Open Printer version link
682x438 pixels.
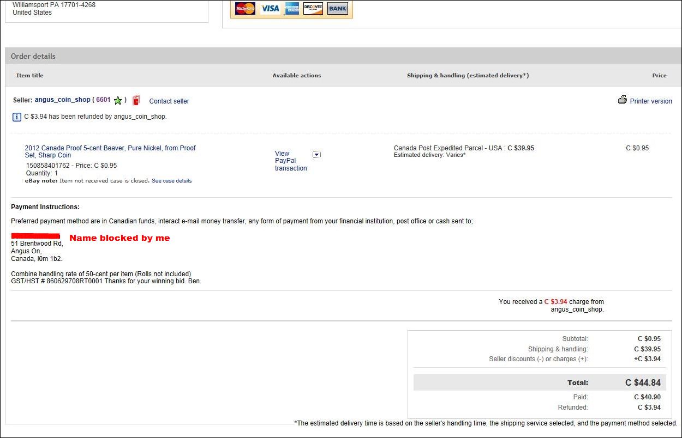(651, 101)
